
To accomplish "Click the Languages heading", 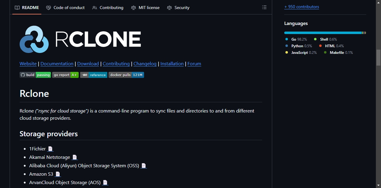I will pyautogui.click(x=296, y=23).
